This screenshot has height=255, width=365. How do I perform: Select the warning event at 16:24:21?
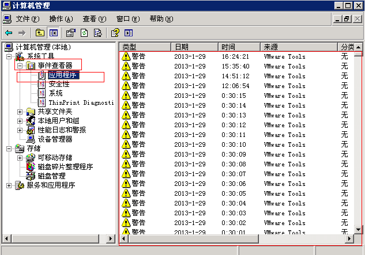[x=237, y=56]
